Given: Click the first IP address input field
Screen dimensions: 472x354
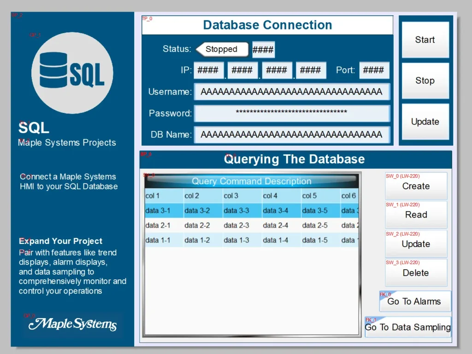Looking at the screenshot, I should 208,70.
